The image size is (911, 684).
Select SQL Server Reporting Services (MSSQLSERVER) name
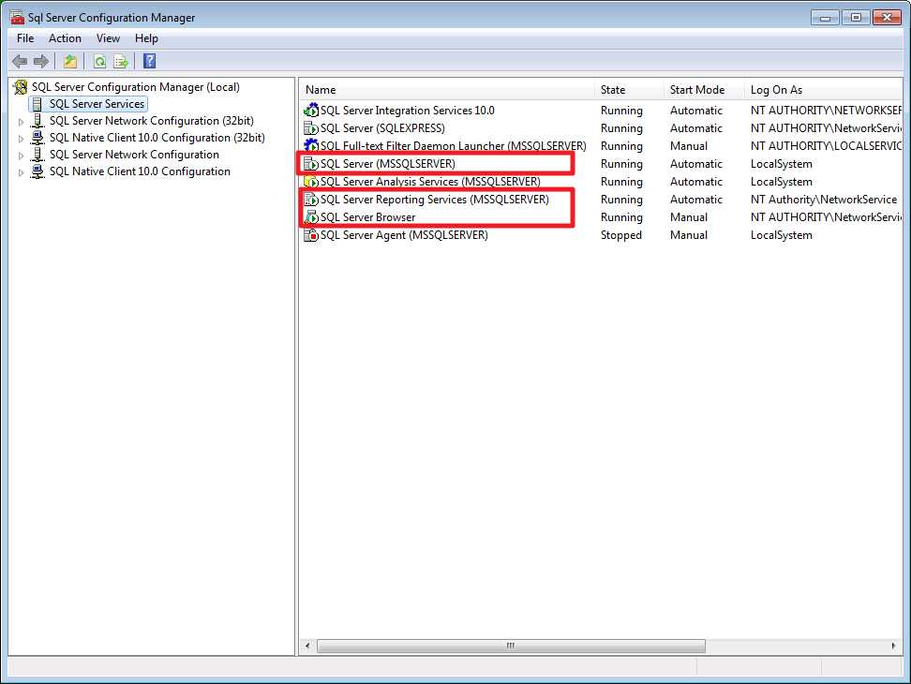(435, 200)
